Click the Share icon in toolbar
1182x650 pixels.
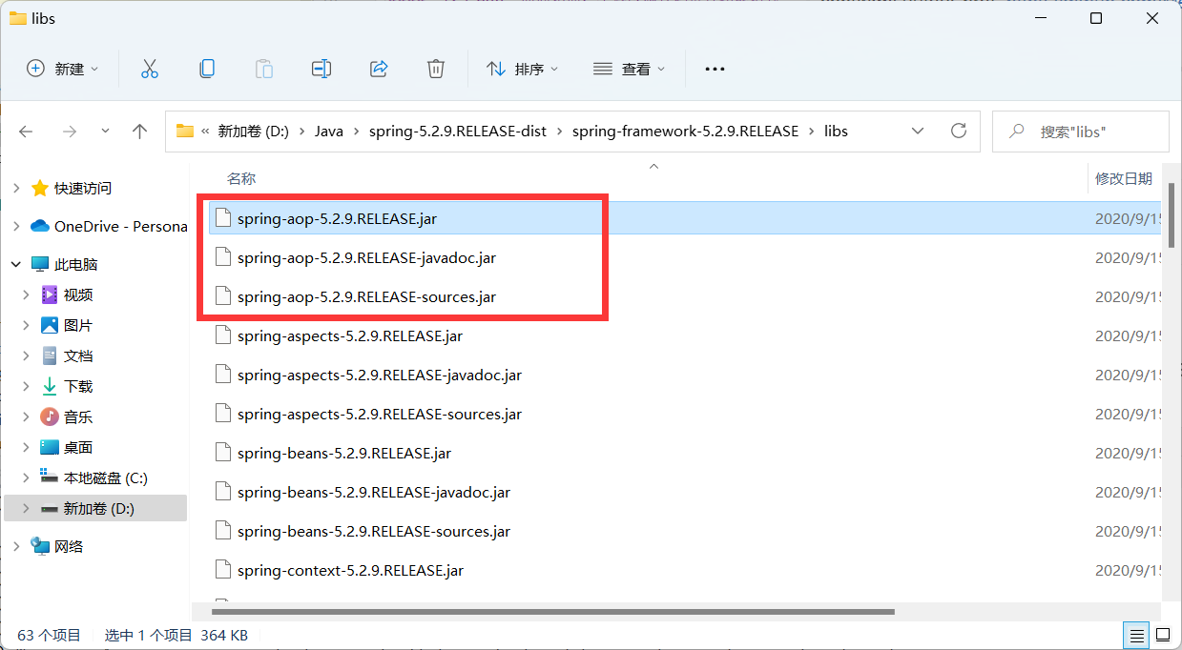(379, 69)
